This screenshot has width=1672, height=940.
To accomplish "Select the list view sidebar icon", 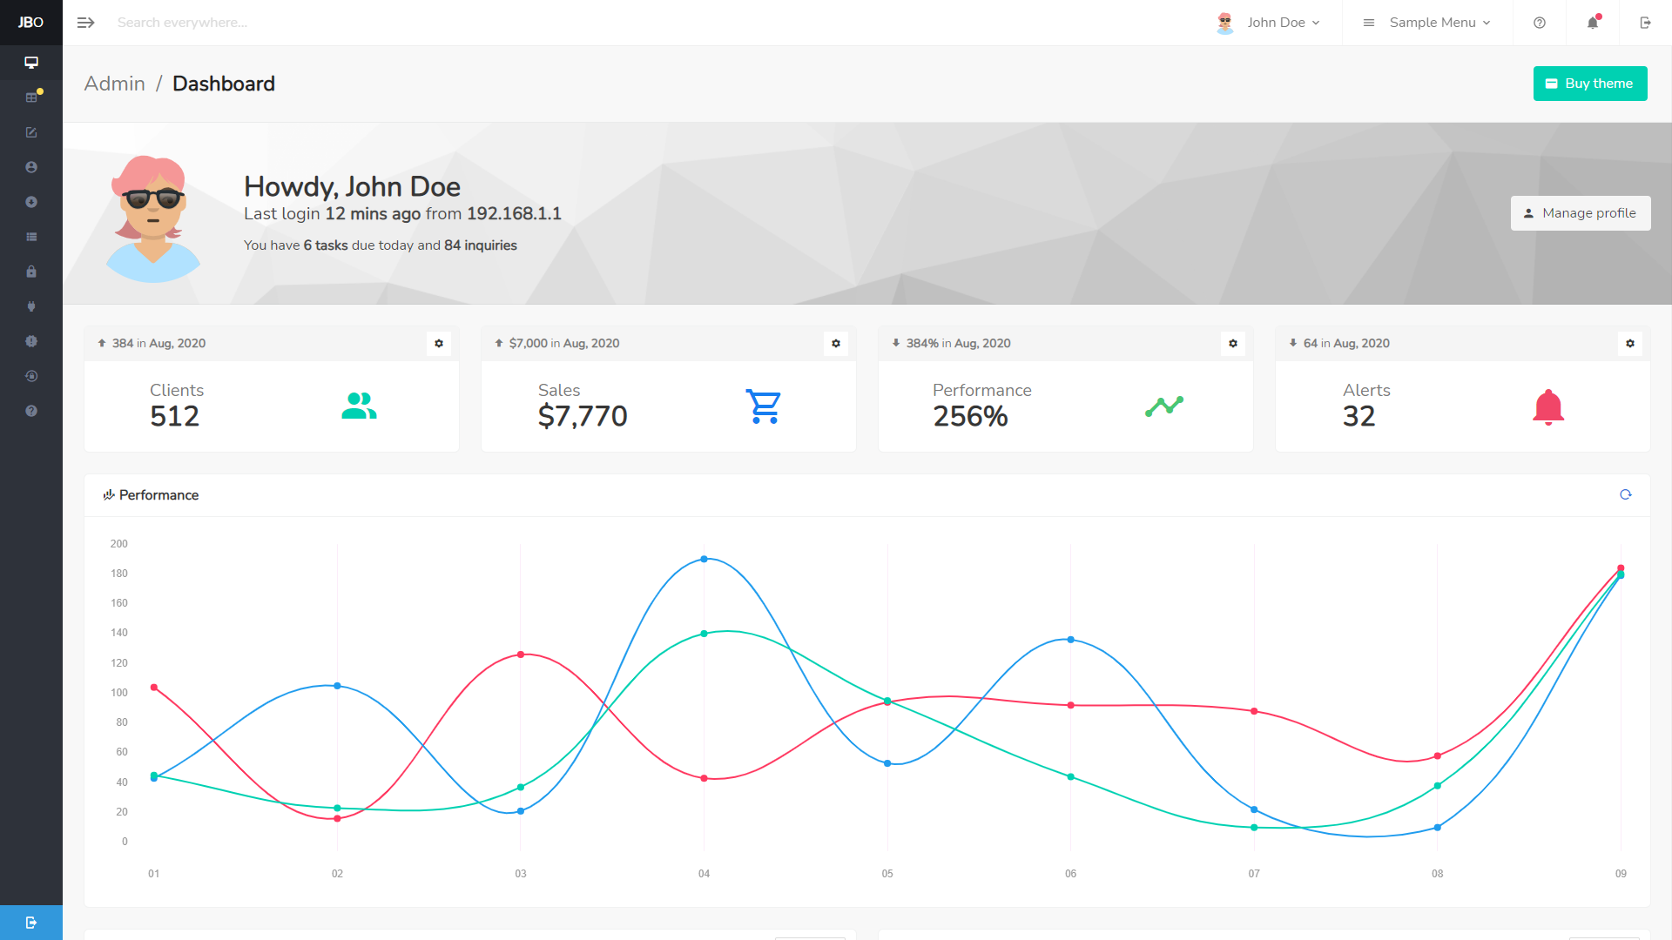I will click(x=31, y=237).
